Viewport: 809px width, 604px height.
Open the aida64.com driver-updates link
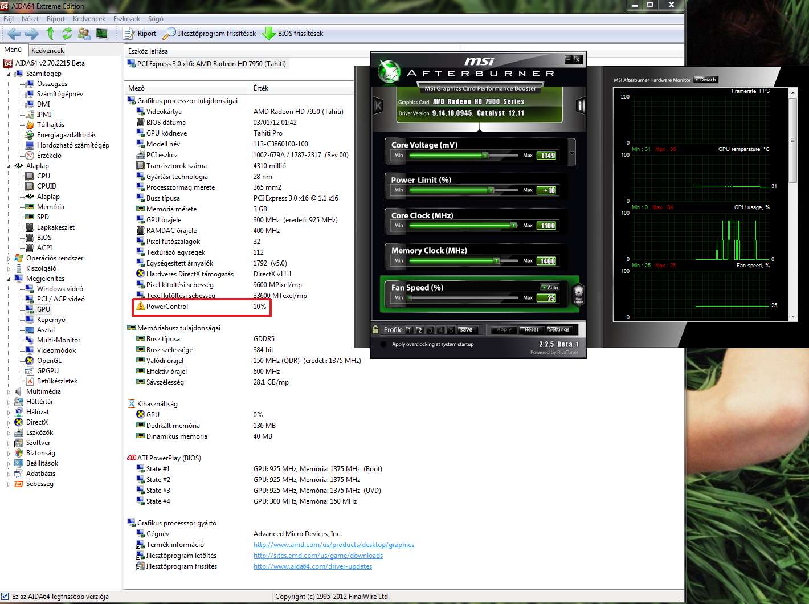(x=313, y=566)
